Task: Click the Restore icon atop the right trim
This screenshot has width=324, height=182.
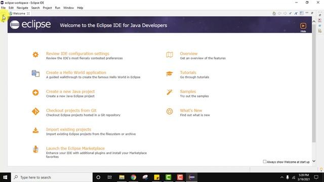Action: click(320, 15)
